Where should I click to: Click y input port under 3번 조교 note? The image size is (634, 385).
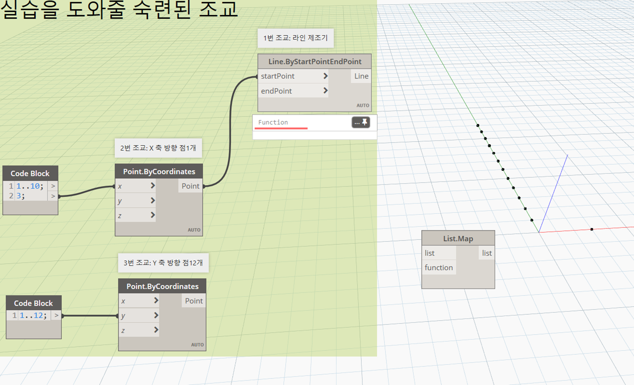(139, 316)
